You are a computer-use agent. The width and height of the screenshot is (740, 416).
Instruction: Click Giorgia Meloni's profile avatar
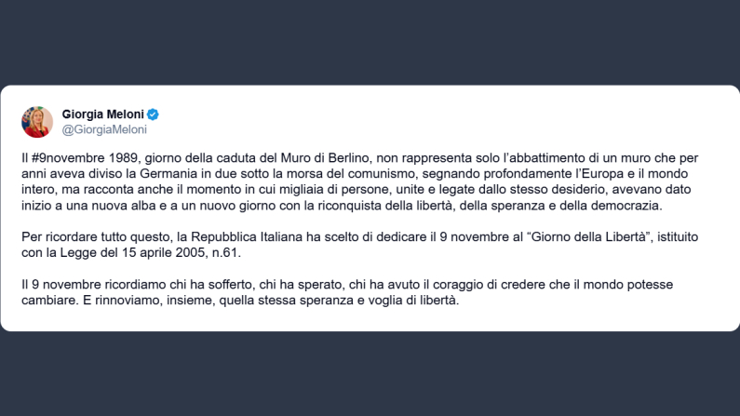(37, 121)
